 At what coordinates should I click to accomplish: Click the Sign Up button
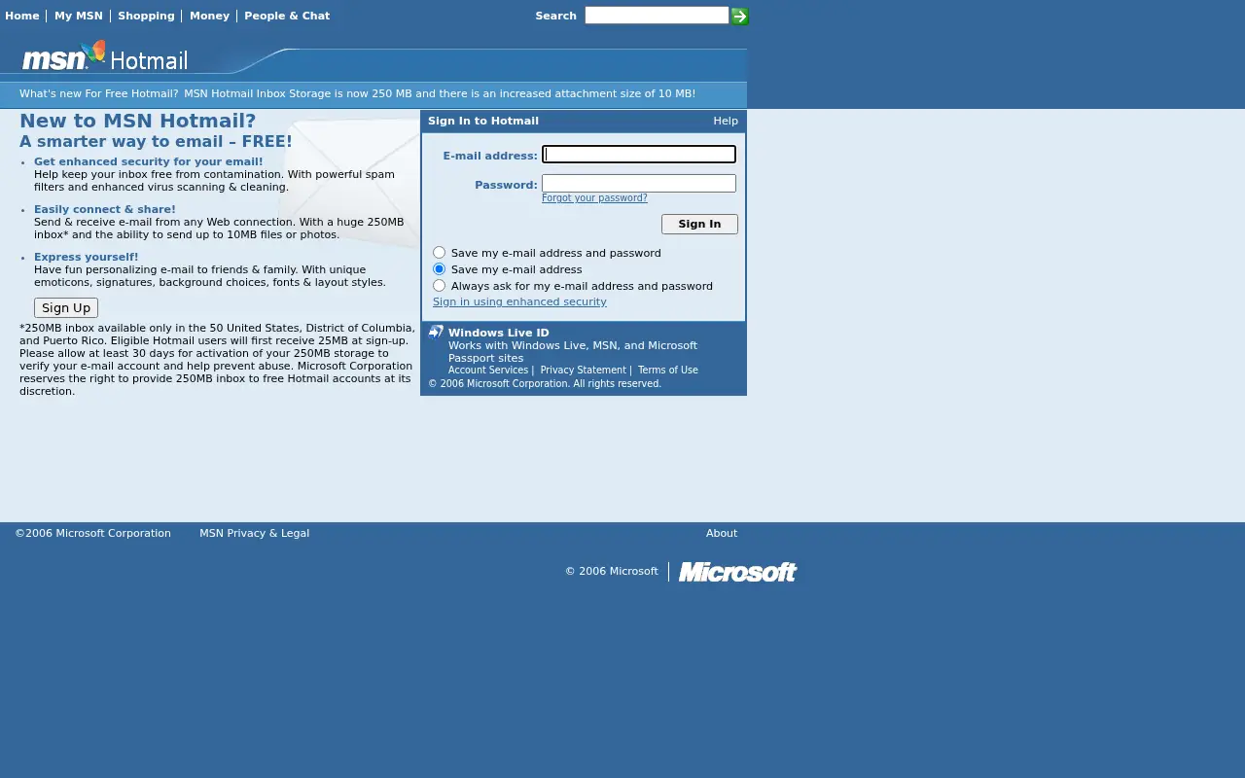tap(66, 307)
